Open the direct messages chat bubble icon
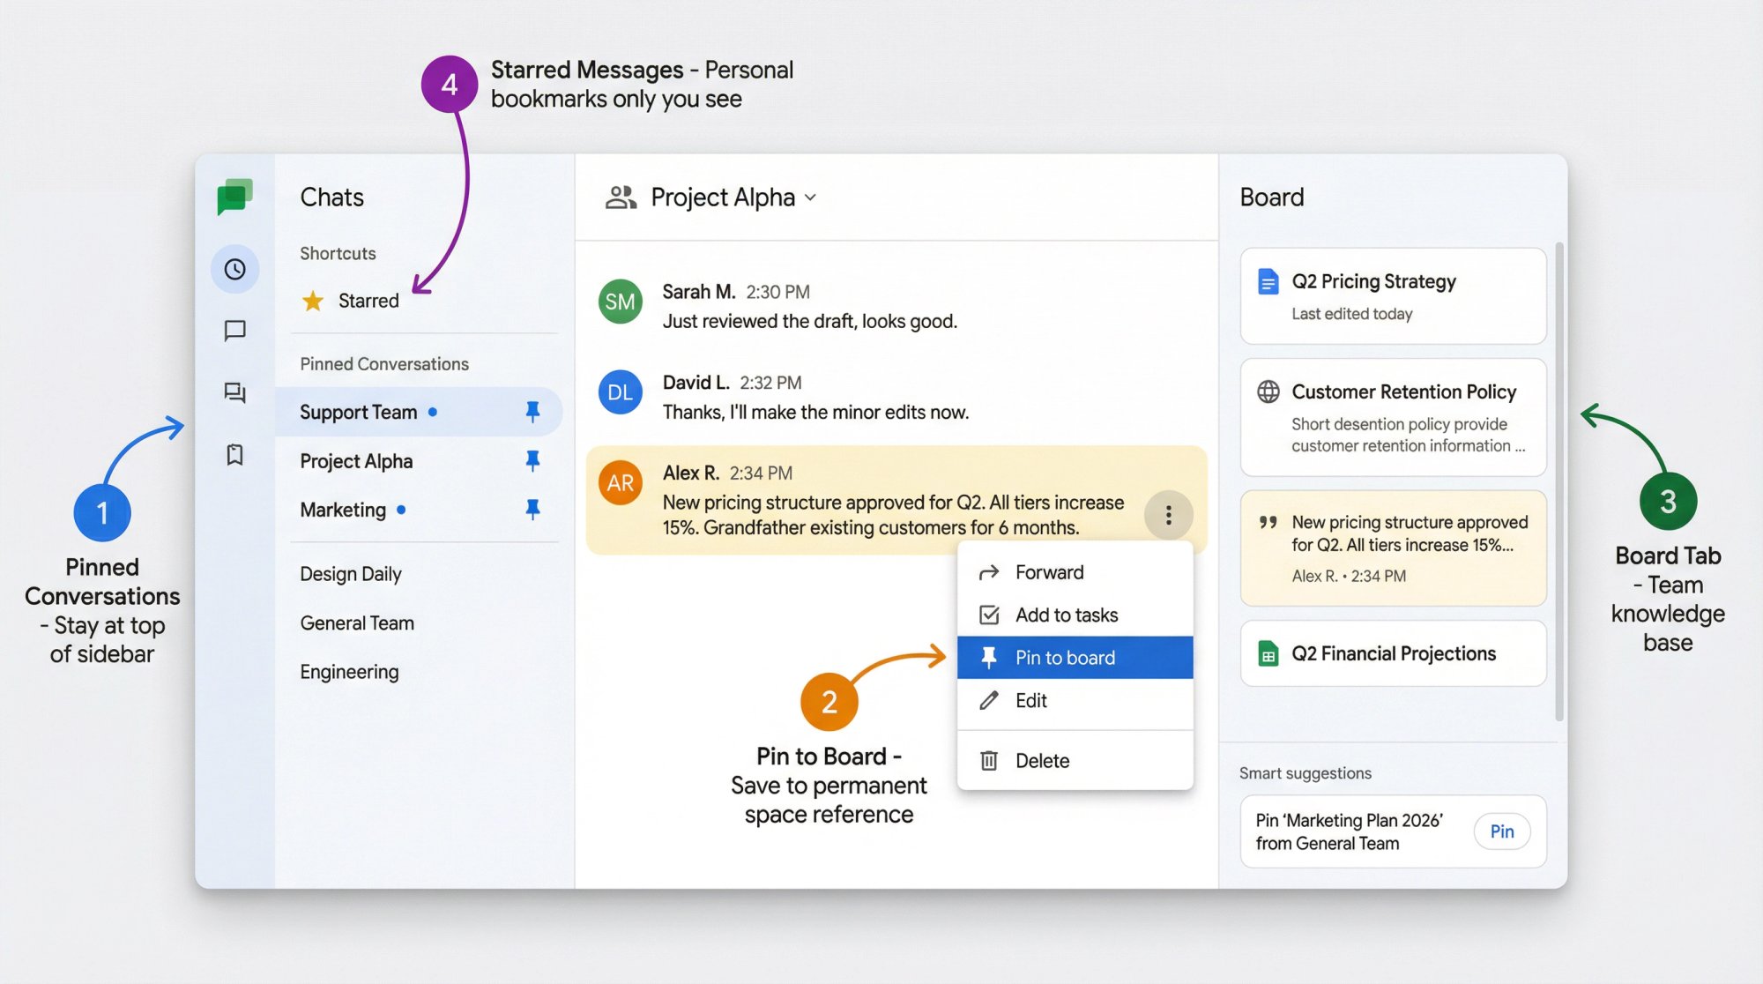This screenshot has height=984, width=1763. (x=234, y=331)
